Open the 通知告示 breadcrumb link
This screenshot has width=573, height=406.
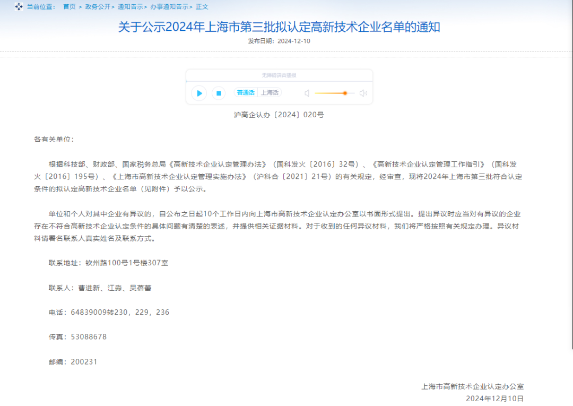click(x=132, y=6)
